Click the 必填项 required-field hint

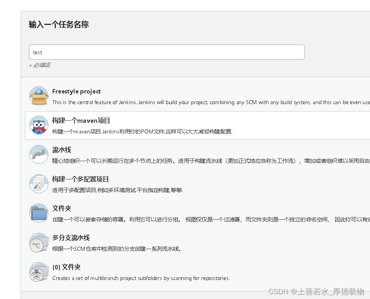tap(40, 65)
